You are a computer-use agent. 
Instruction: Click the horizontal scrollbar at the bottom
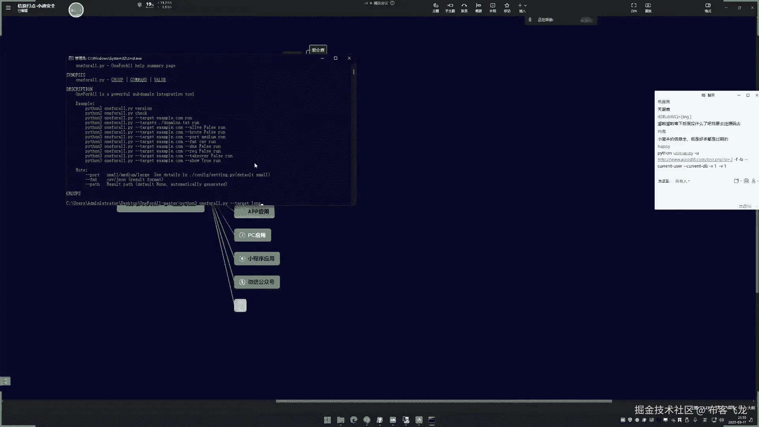pos(444,401)
